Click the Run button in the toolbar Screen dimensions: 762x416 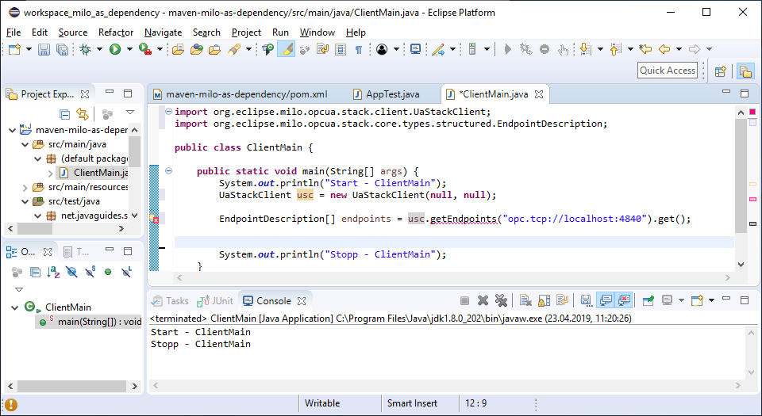[115, 49]
